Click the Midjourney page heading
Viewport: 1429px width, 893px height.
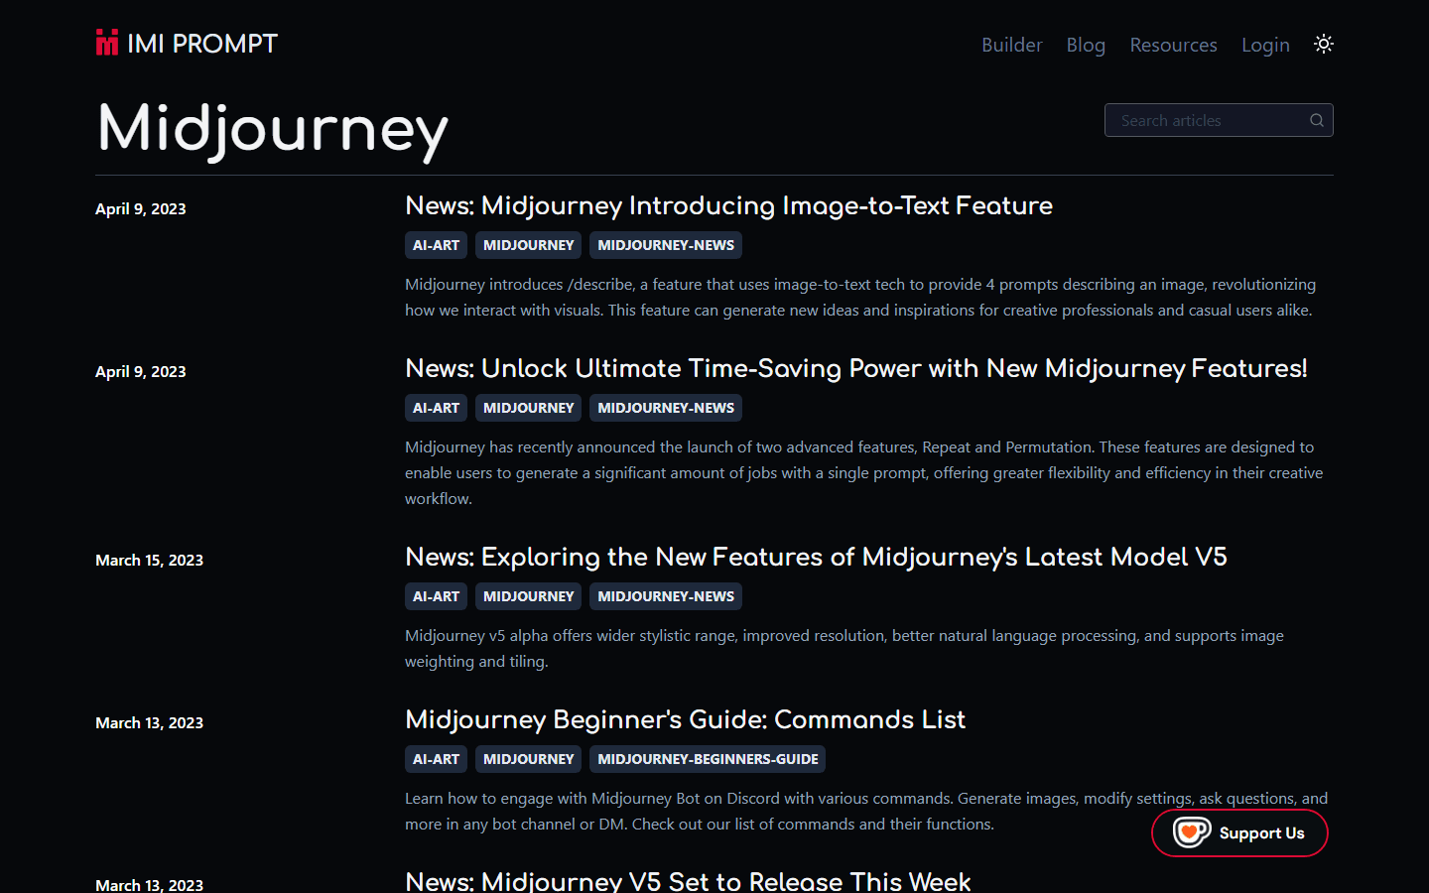point(273,130)
